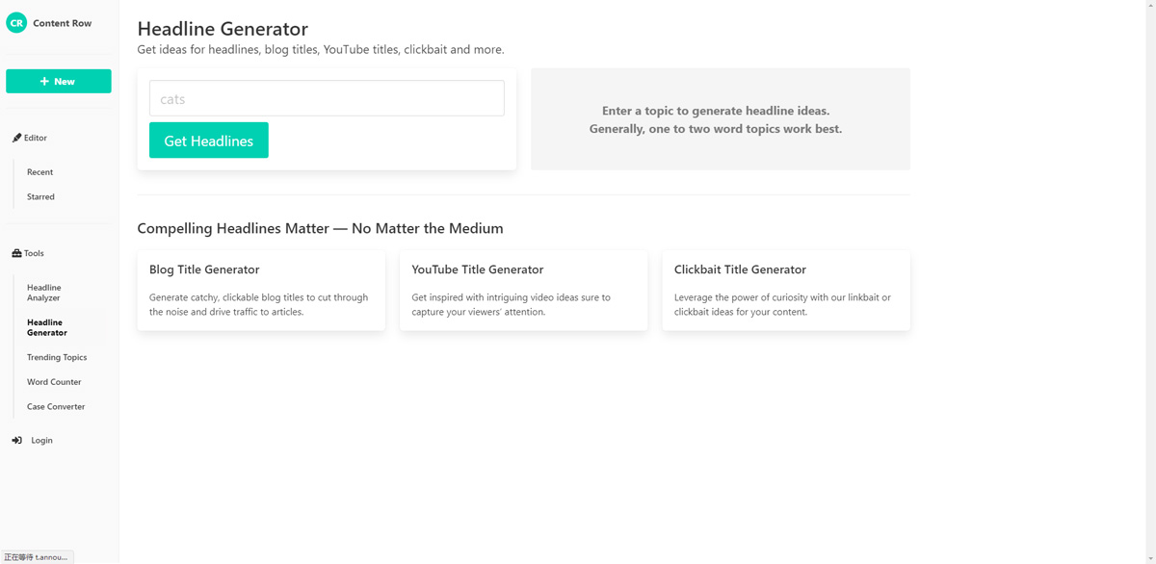Open the Clickbait Title Generator card

click(786, 290)
